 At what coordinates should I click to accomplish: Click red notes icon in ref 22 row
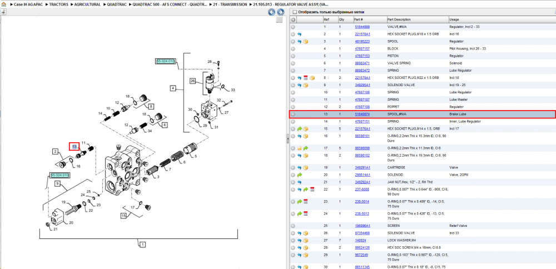(x=312, y=190)
